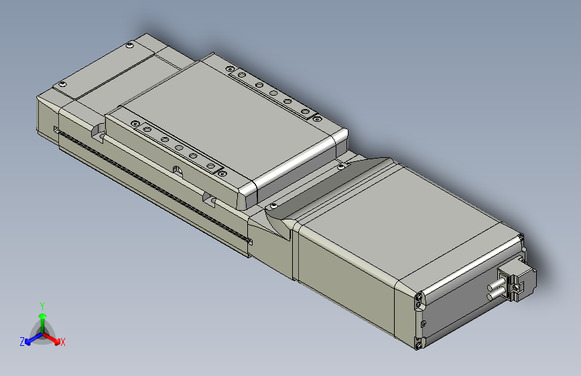Click the green Y axis arrow on triad

coord(43,323)
